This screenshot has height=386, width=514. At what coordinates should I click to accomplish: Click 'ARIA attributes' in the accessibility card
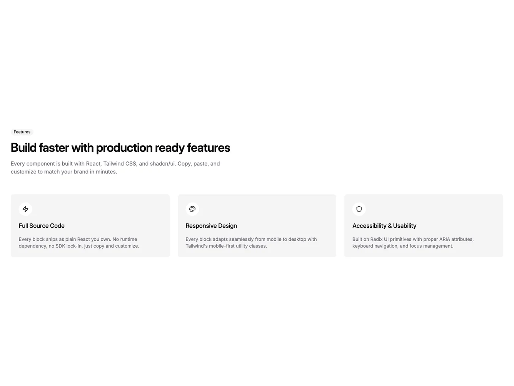(456, 239)
